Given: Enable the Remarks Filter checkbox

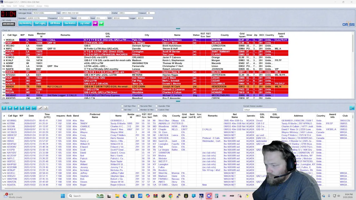Looking at the screenshot, I should [x=139, y=106].
